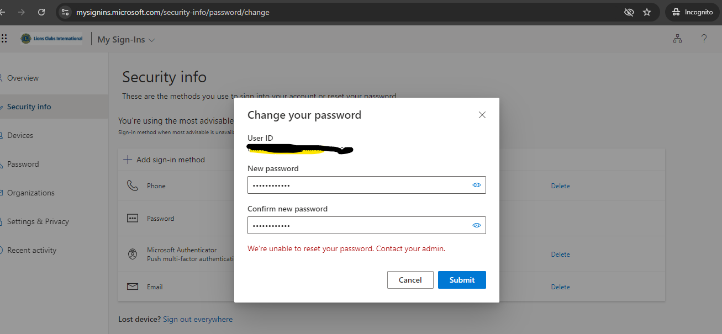Viewport: 722px width, 334px height.
Task: Click the Lions Clubs International logo
Action: pos(51,39)
